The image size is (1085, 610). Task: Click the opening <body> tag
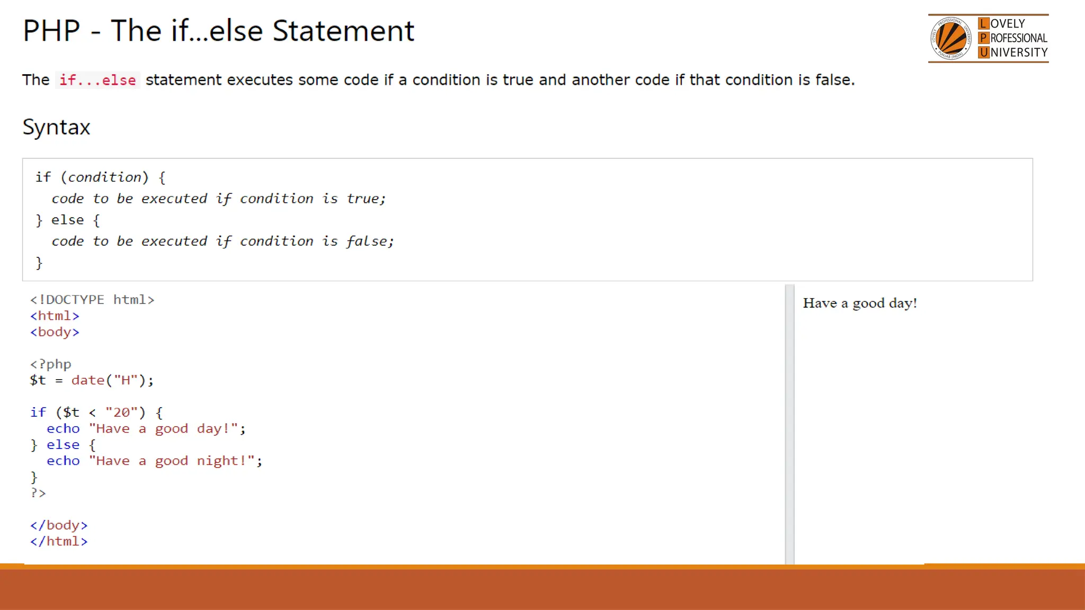(x=55, y=332)
